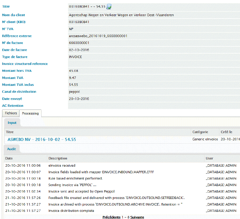The height and width of the screenshot is (219, 240).
Task: Click the Audit Date column header
Action: click(9, 158)
